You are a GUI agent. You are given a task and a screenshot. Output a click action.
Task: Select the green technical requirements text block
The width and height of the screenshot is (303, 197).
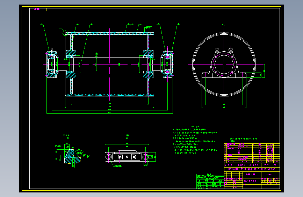tap(195, 140)
